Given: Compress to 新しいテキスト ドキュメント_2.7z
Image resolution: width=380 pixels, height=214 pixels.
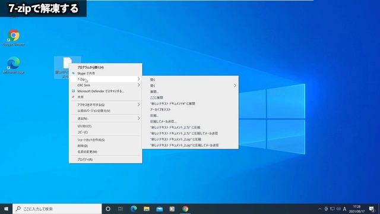Looking at the screenshot, I should (191, 127).
